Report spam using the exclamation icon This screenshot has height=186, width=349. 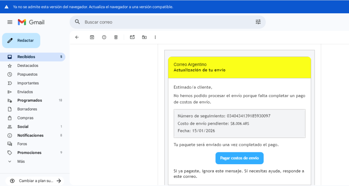click(104, 37)
